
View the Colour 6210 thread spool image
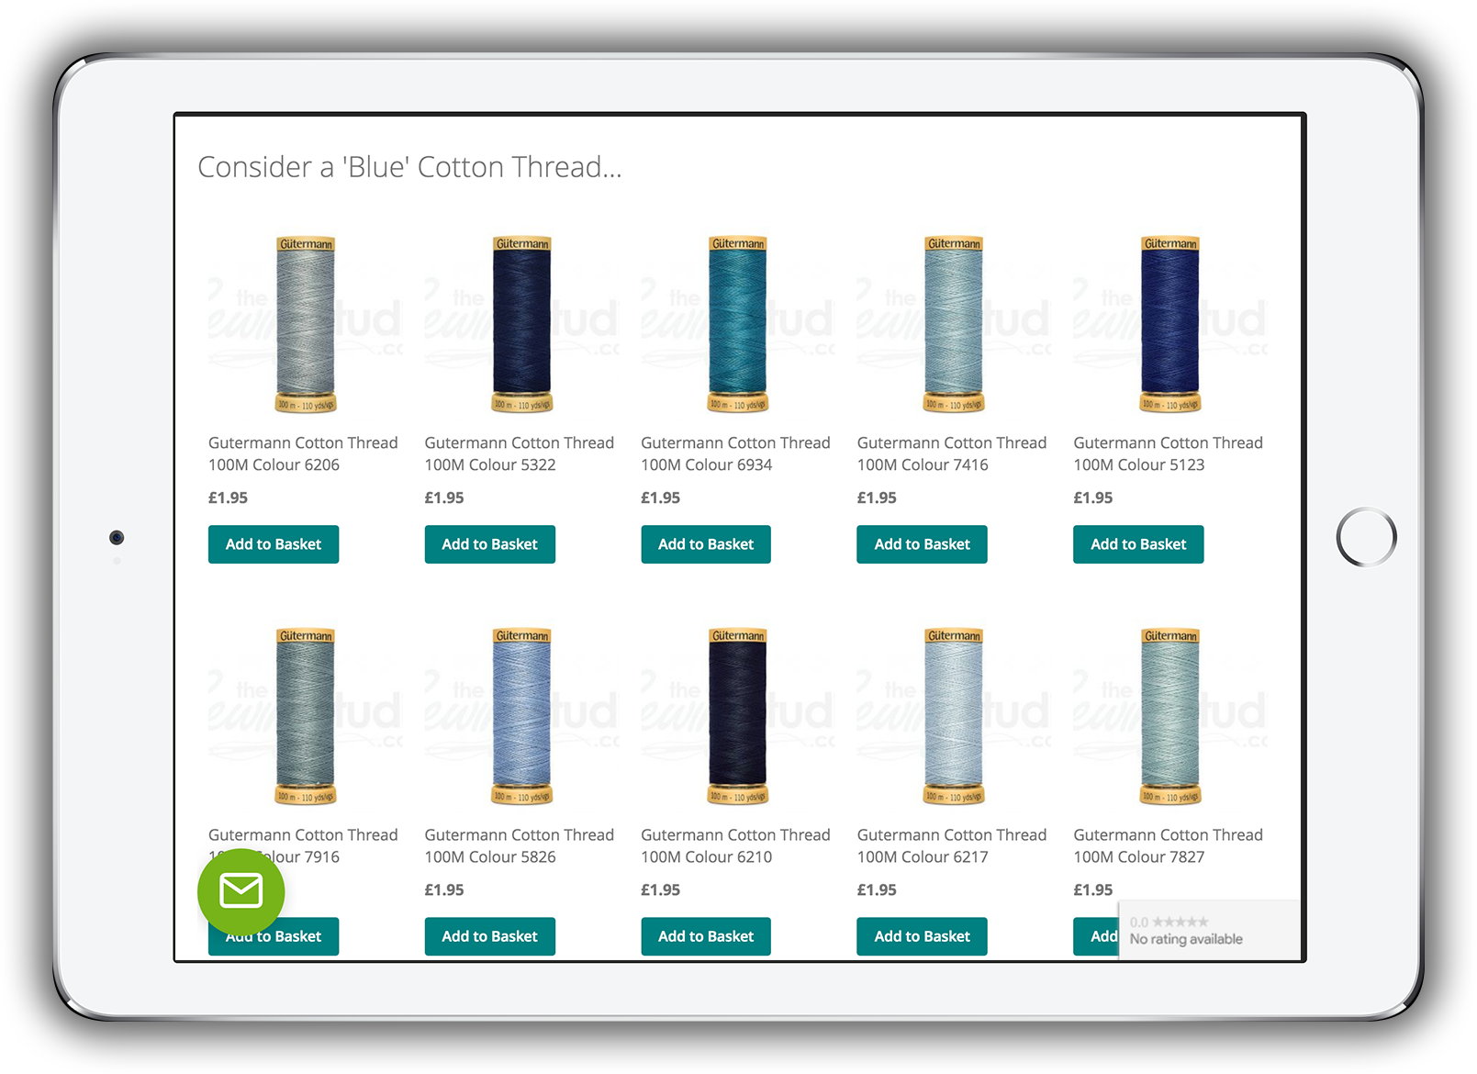(x=738, y=716)
